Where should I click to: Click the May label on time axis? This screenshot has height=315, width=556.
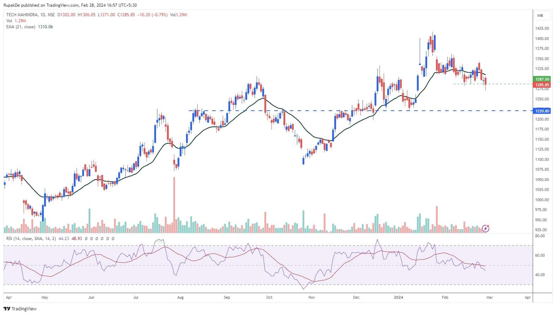[x=44, y=298]
